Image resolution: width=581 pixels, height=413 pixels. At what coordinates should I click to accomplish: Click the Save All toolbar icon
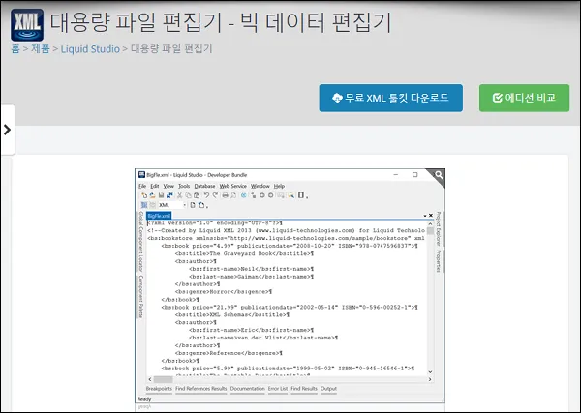tap(169, 195)
